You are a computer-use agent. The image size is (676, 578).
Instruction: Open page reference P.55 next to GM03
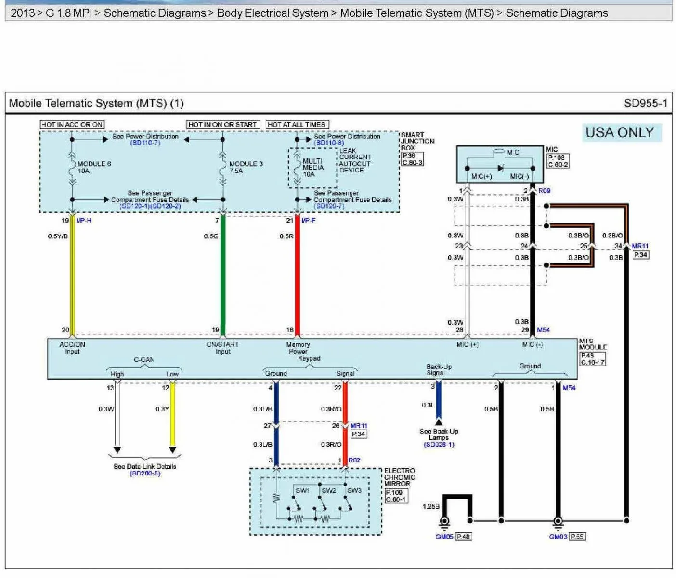[x=577, y=537]
